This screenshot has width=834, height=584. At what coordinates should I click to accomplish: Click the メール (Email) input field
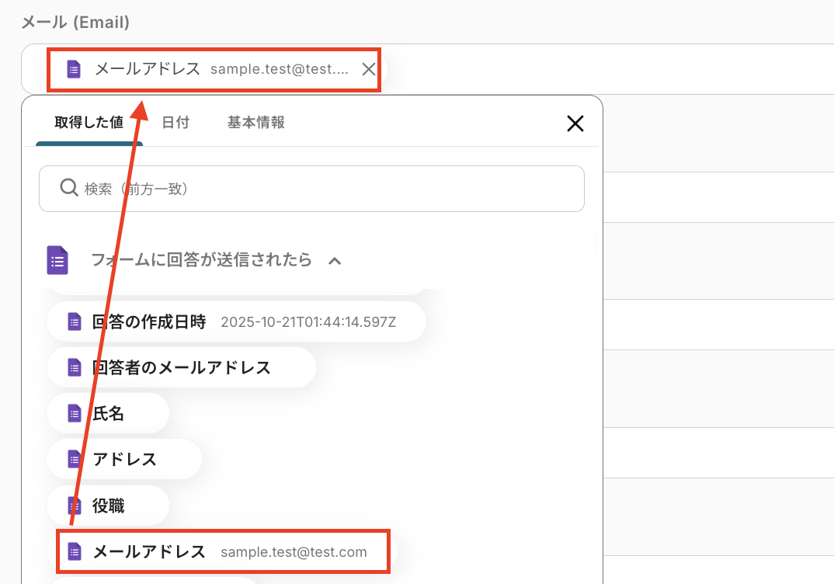point(606,69)
